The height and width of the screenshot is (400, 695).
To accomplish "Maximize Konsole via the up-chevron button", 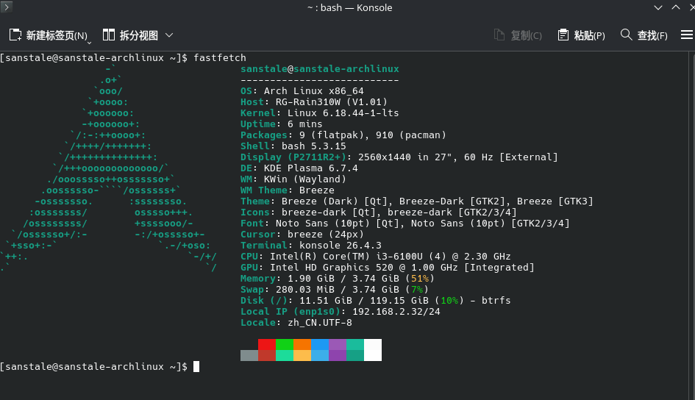I will click(675, 7).
